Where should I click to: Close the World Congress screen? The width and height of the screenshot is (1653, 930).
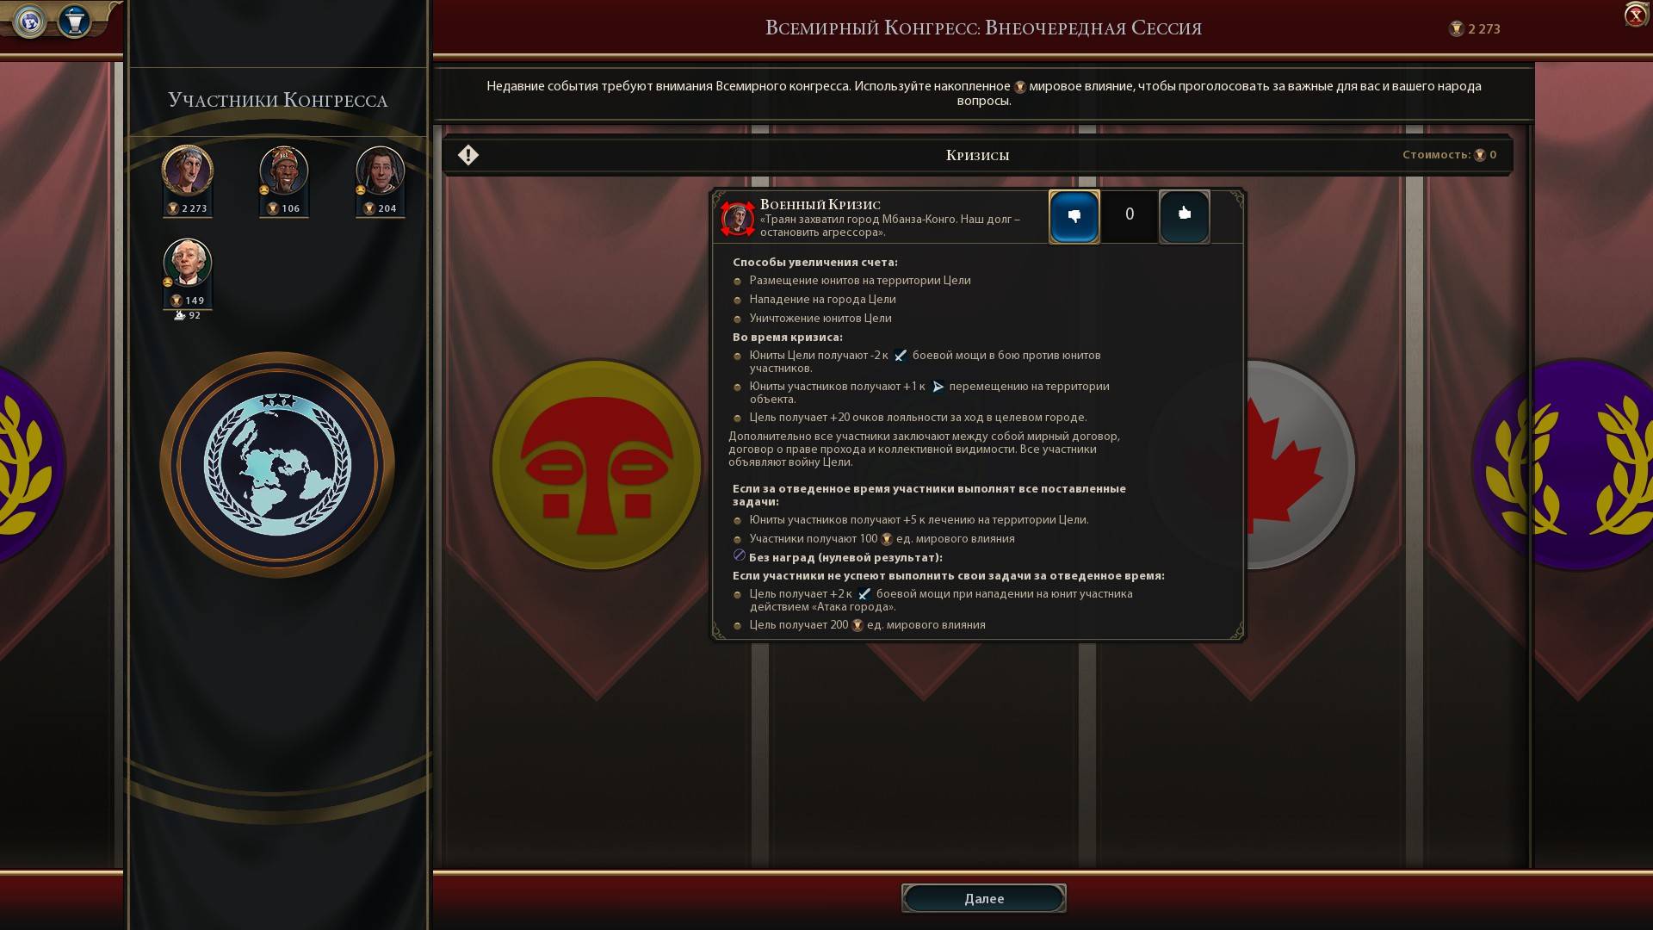[x=1636, y=15]
